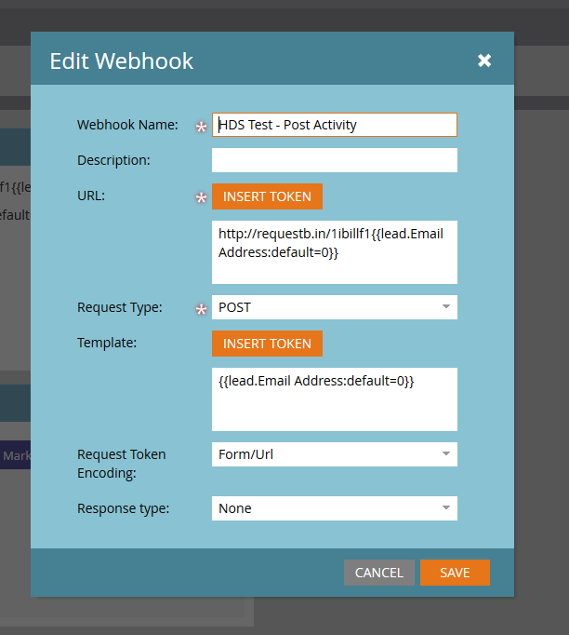Viewport: 569px width, 635px height.
Task: Focus the empty Description field
Action: 334,160
